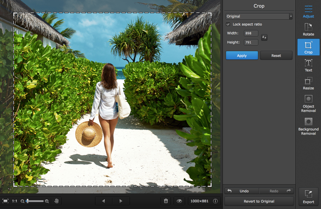
Task: Click the trash delete icon
Action: coord(166,201)
